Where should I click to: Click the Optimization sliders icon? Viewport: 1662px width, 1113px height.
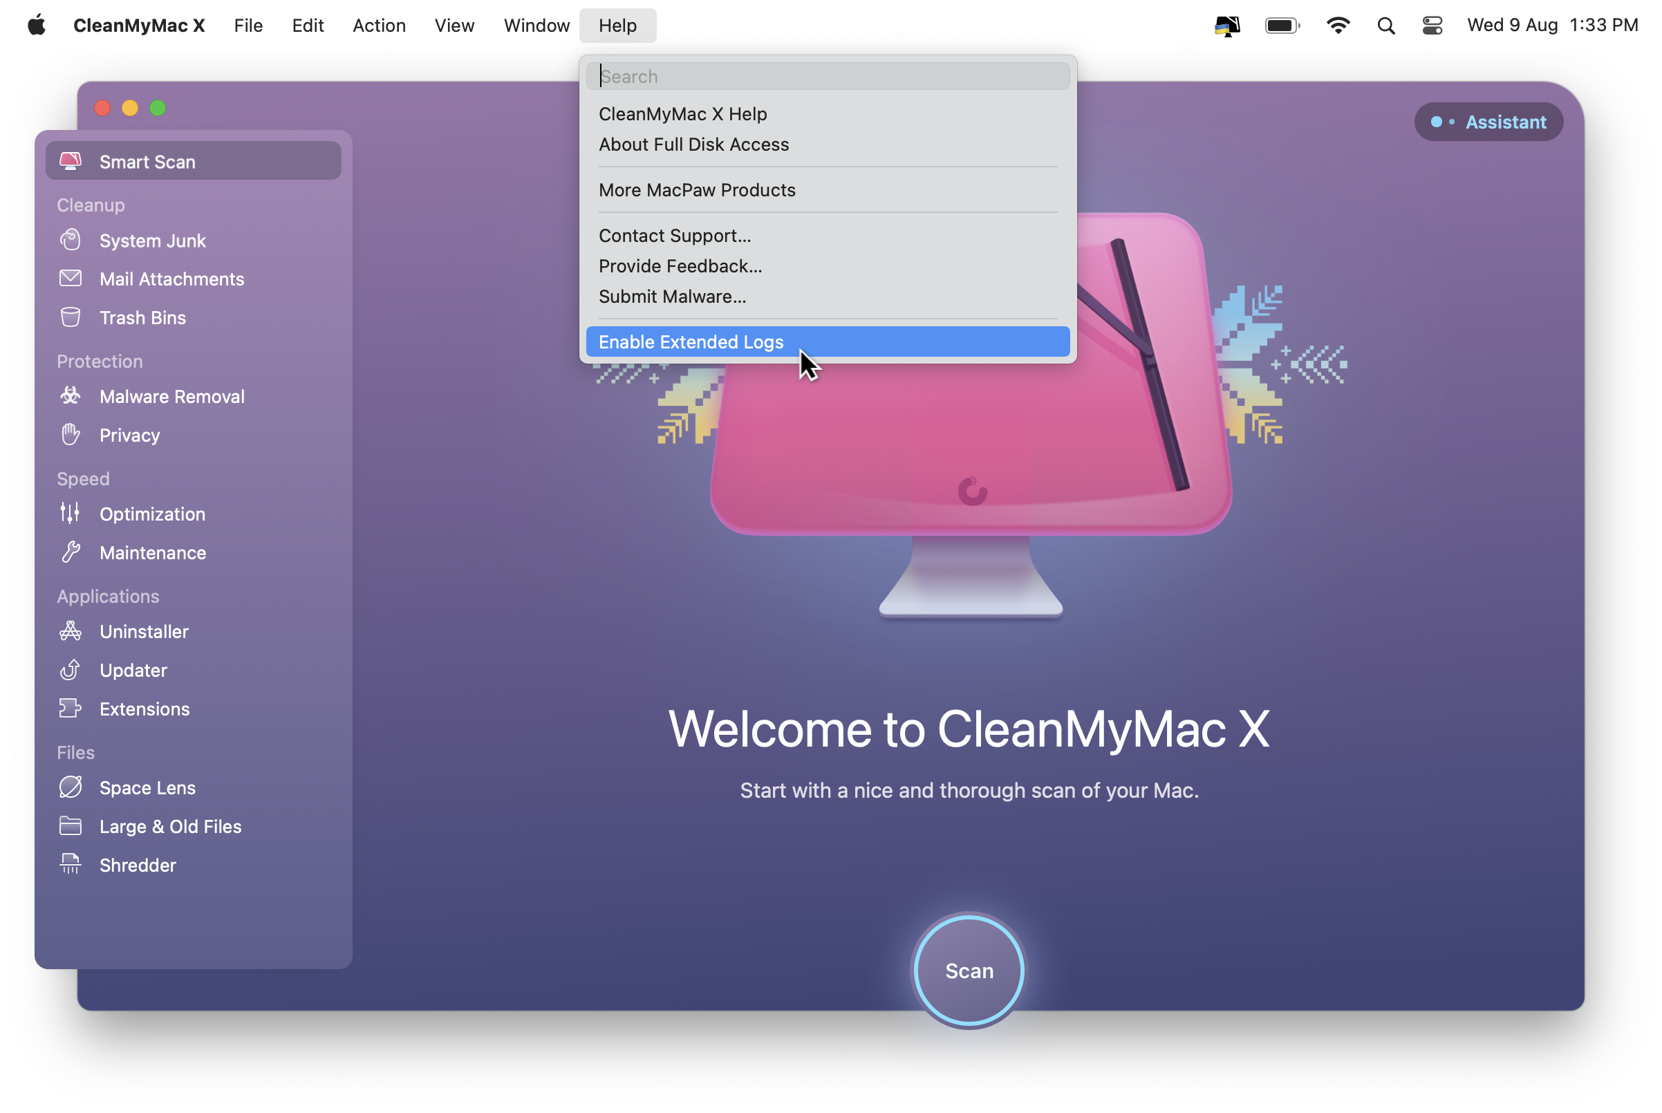(x=71, y=513)
